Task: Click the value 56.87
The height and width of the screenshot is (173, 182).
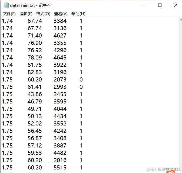Action: tap(35, 138)
